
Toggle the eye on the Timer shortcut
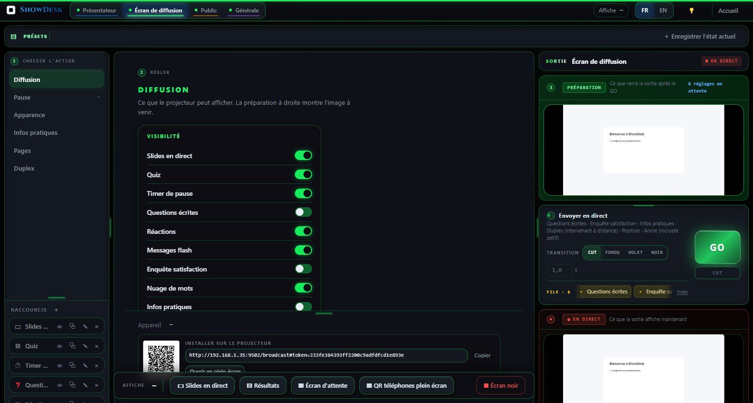click(x=60, y=366)
